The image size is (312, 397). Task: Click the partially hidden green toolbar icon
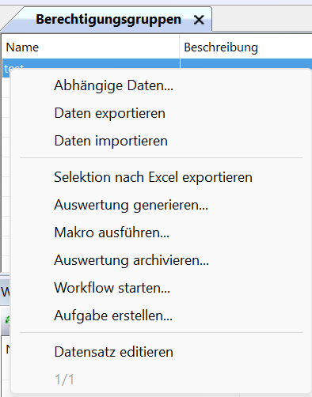pos(7,320)
